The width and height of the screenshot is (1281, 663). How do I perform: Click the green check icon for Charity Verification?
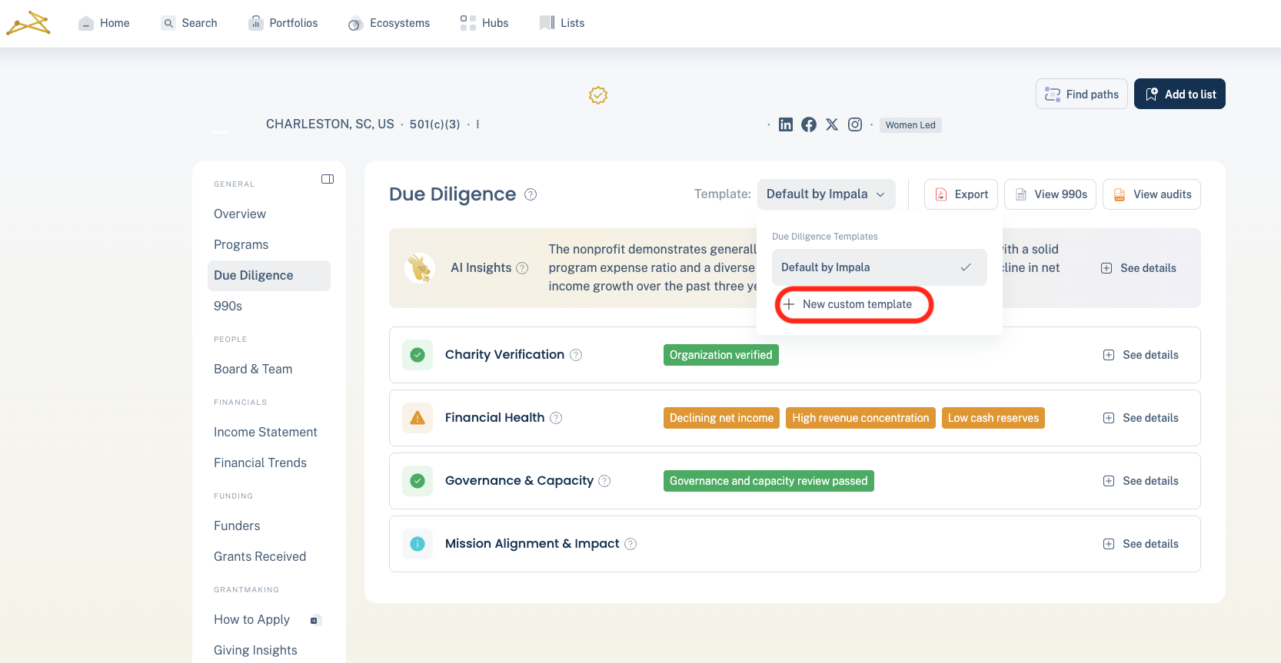(418, 355)
